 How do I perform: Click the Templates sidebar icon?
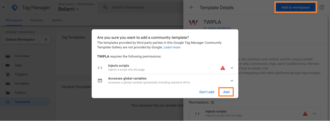pos(8,102)
